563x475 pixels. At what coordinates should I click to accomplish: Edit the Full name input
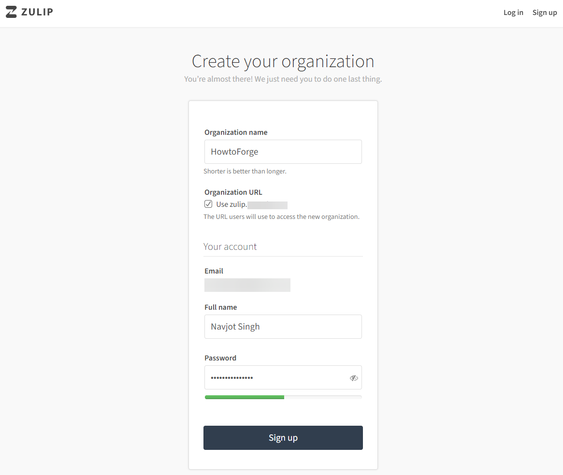pyautogui.click(x=283, y=327)
